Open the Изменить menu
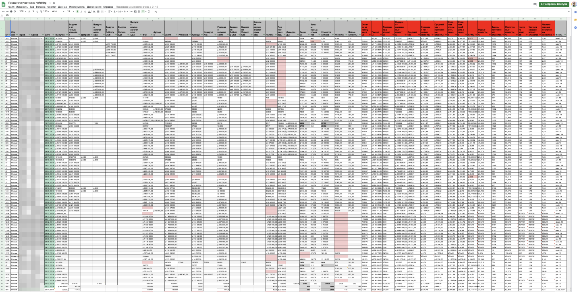Screen dimensions: 579x292 tap(21, 7)
